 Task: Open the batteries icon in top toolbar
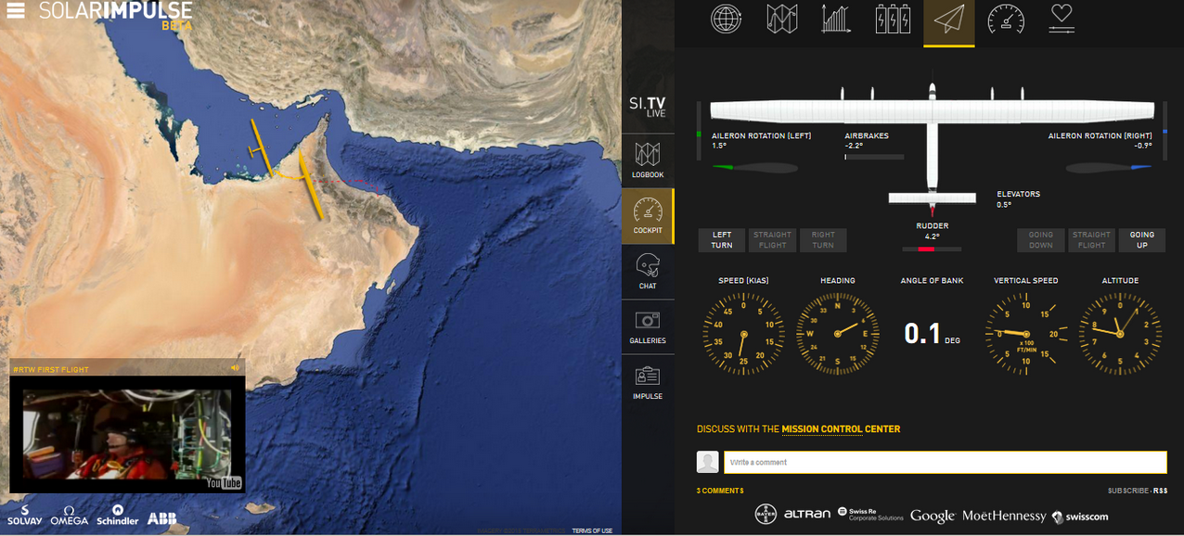(x=893, y=19)
